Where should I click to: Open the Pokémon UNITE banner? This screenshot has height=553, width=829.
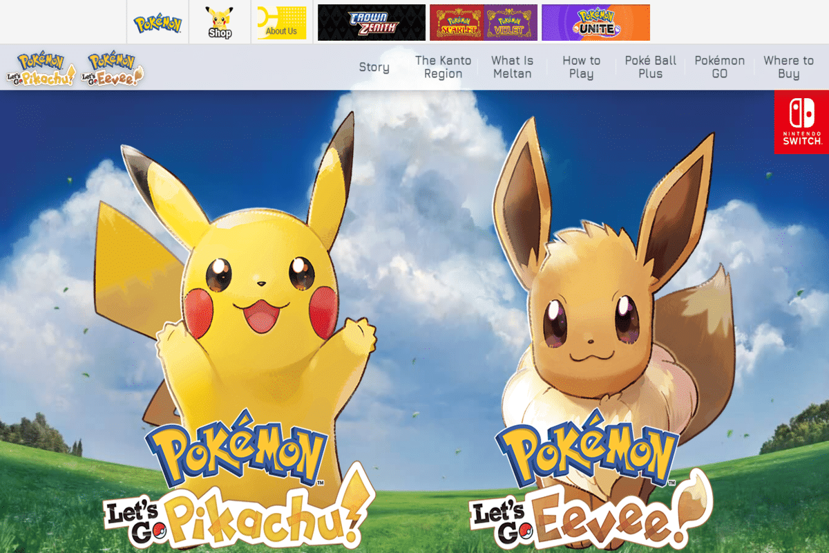click(x=596, y=21)
